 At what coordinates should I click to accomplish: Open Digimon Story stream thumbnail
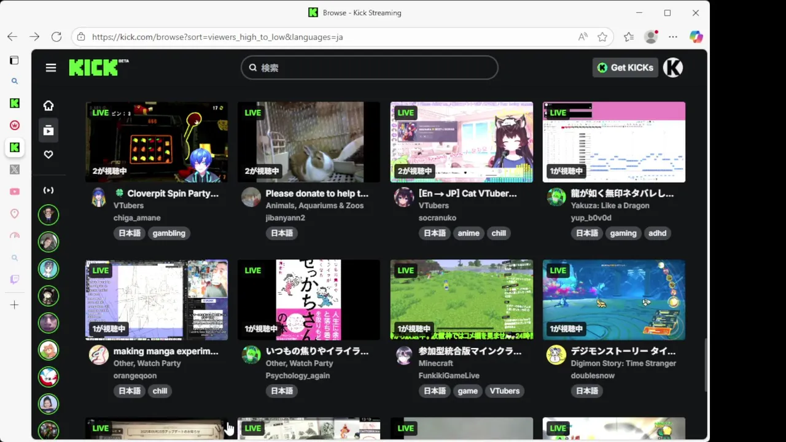click(x=614, y=300)
